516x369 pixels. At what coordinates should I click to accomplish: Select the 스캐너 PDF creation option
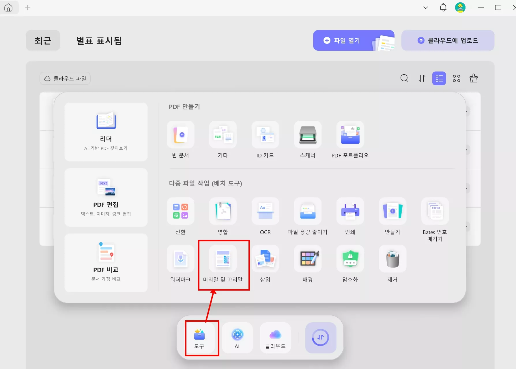tap(307, 140)
